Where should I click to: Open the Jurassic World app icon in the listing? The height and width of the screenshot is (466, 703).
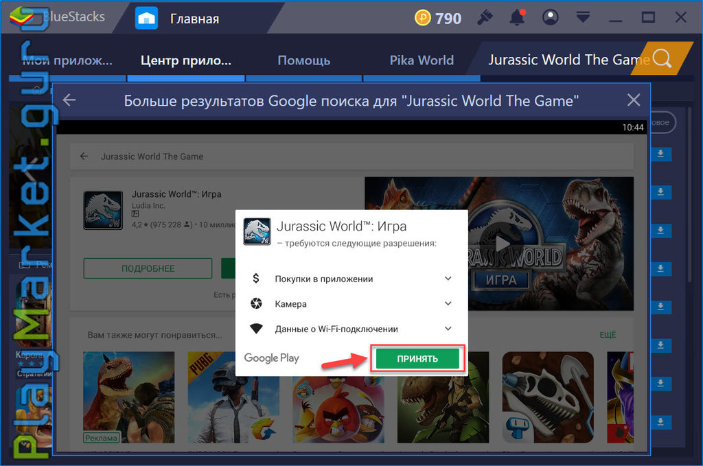point(103,210)
